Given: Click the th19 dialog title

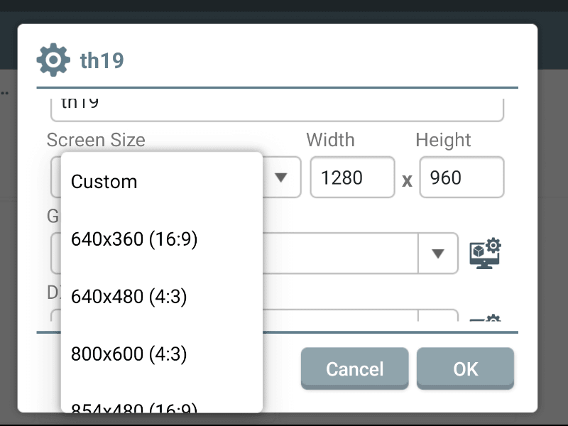Looking at the screenshot, I should (x=102, y=61).
